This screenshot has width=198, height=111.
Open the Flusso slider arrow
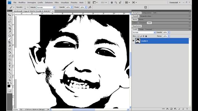[x=86, y=7]
